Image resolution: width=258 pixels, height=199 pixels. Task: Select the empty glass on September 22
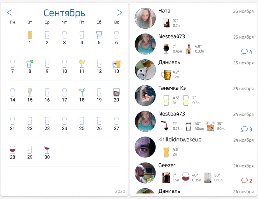pos(30,121)
